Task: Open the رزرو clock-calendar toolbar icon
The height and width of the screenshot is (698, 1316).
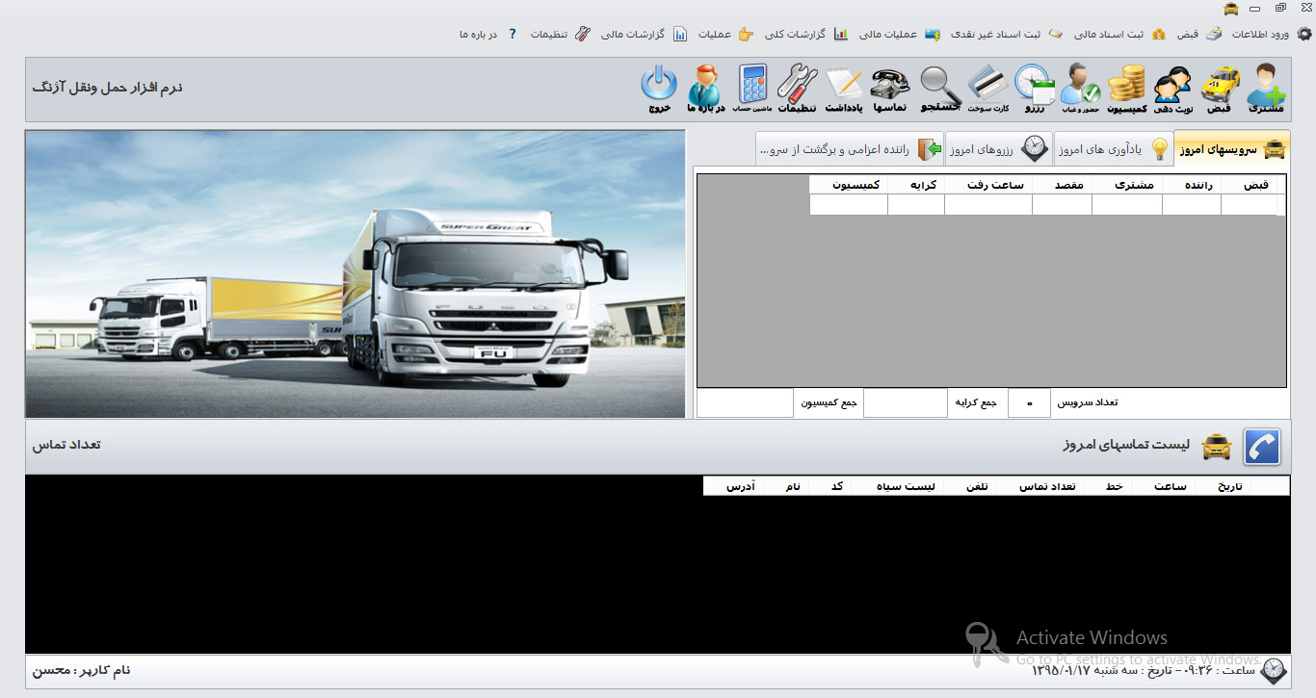Action: (1035, 89)
